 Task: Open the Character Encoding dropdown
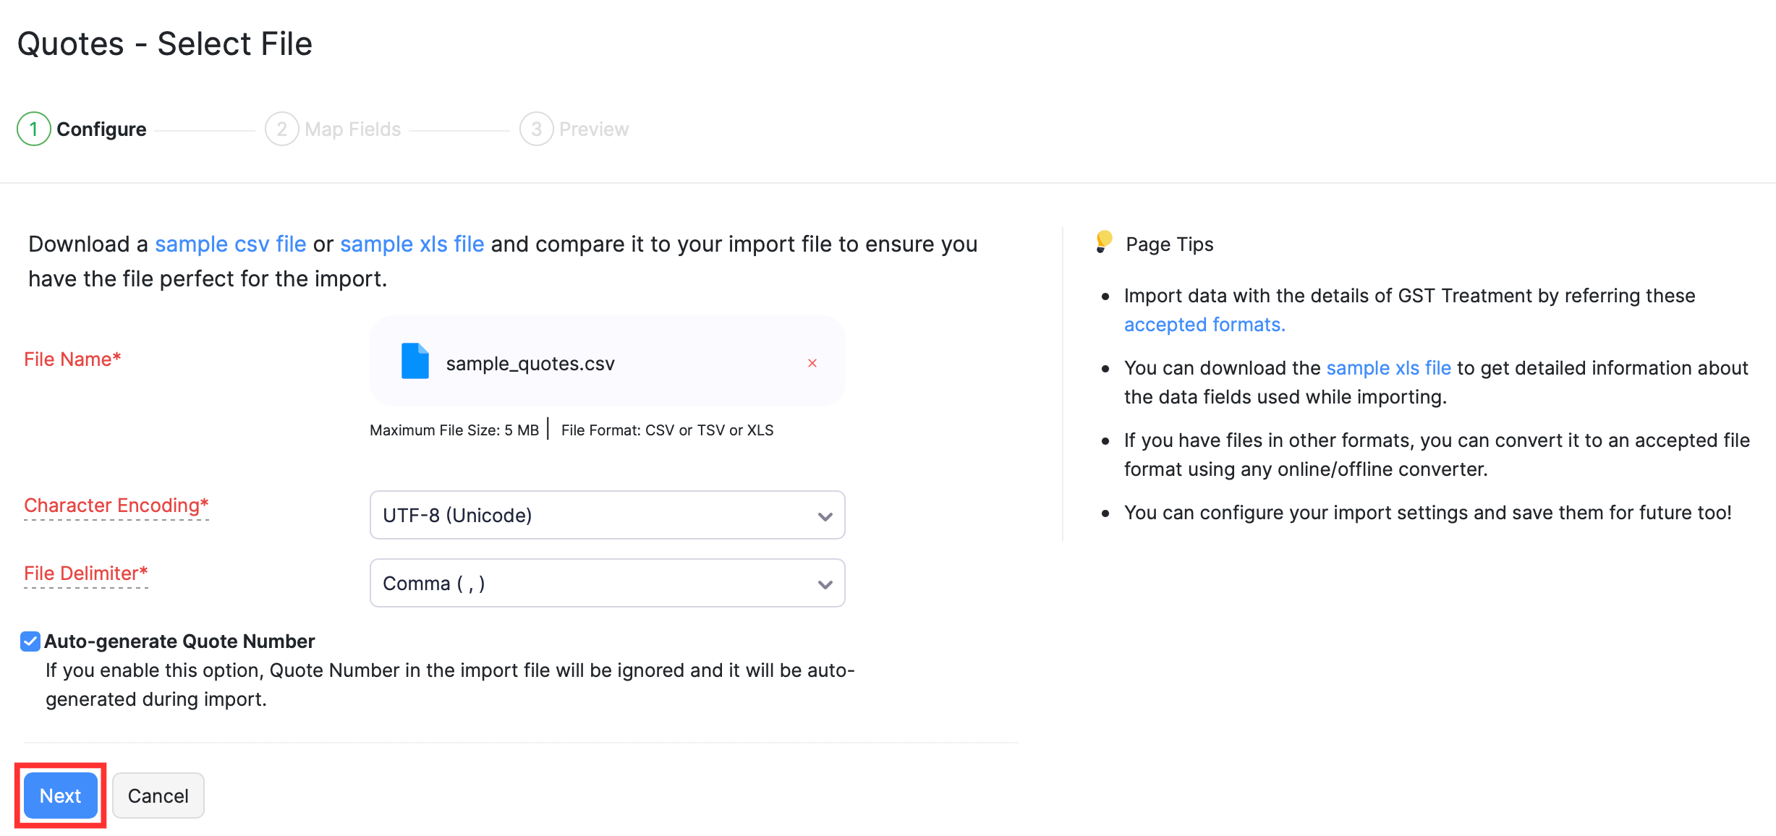point(606,516)
